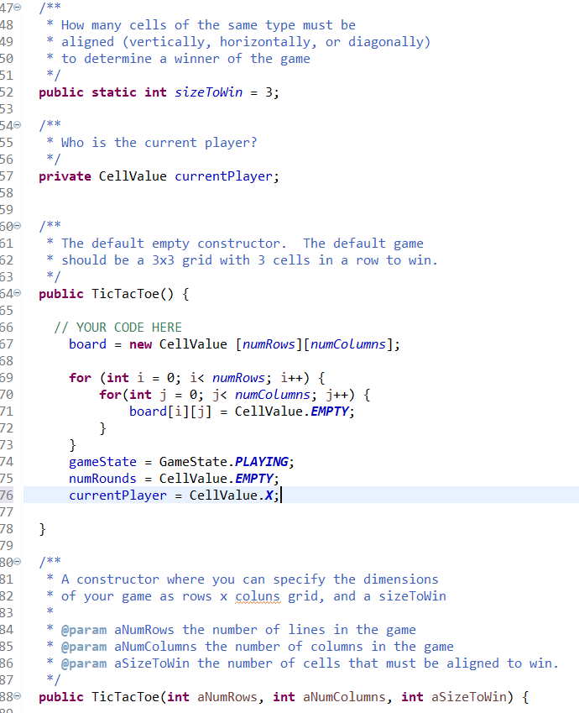Click the TicTacToe() name on line 64

click(x=133, y=294)
